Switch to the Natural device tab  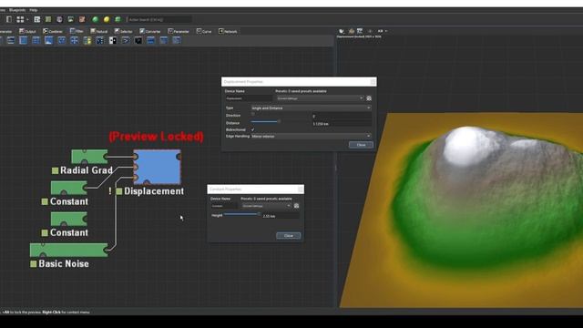(99, 31)
